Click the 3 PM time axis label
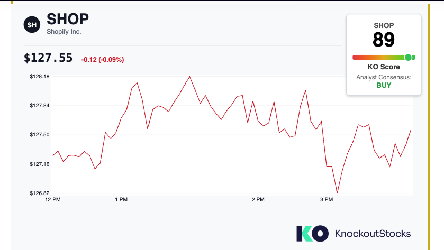444x250 pixels. coord(327,199)
